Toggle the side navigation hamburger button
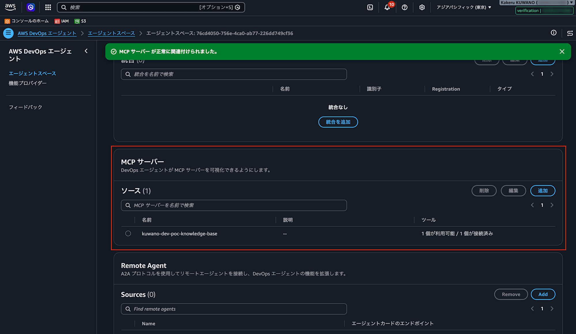Screen dimensions: 576x334 click(8, 33)
